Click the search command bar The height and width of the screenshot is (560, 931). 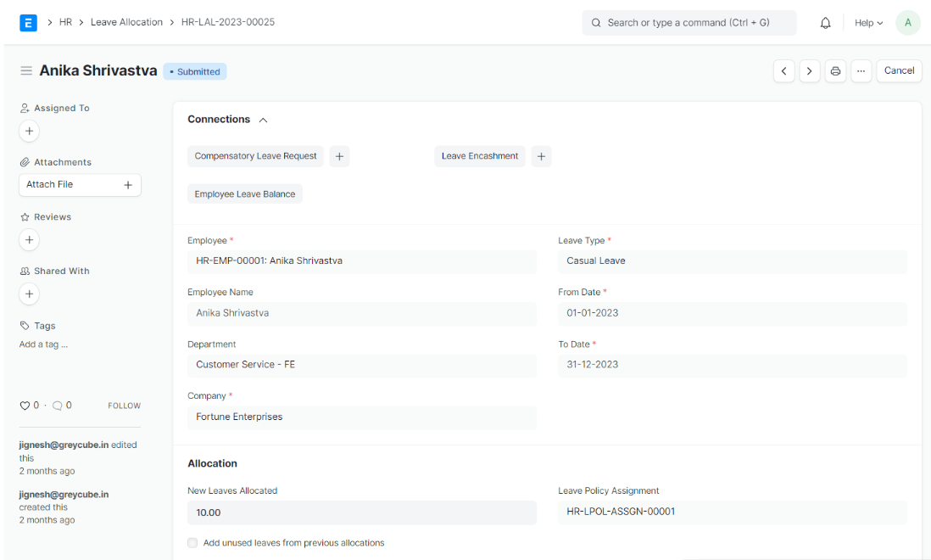[688, 23]
